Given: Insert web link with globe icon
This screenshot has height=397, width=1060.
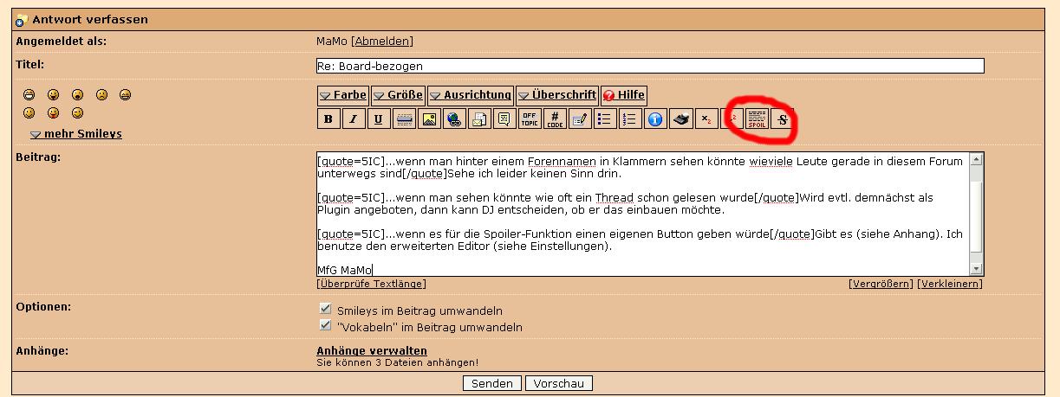Looking at the screenshot, I should click(x=453, y=119).
